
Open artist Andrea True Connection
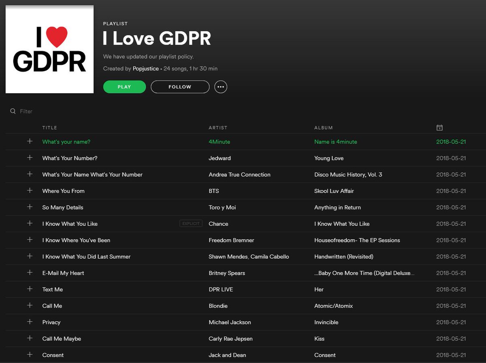(239, 175)
